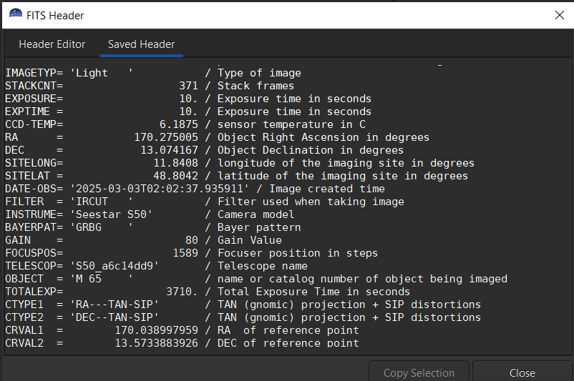This screenshot has width=574, height=381.
Task: Click the IMAGETYP 'Light' header line
Action: point(153,73)
